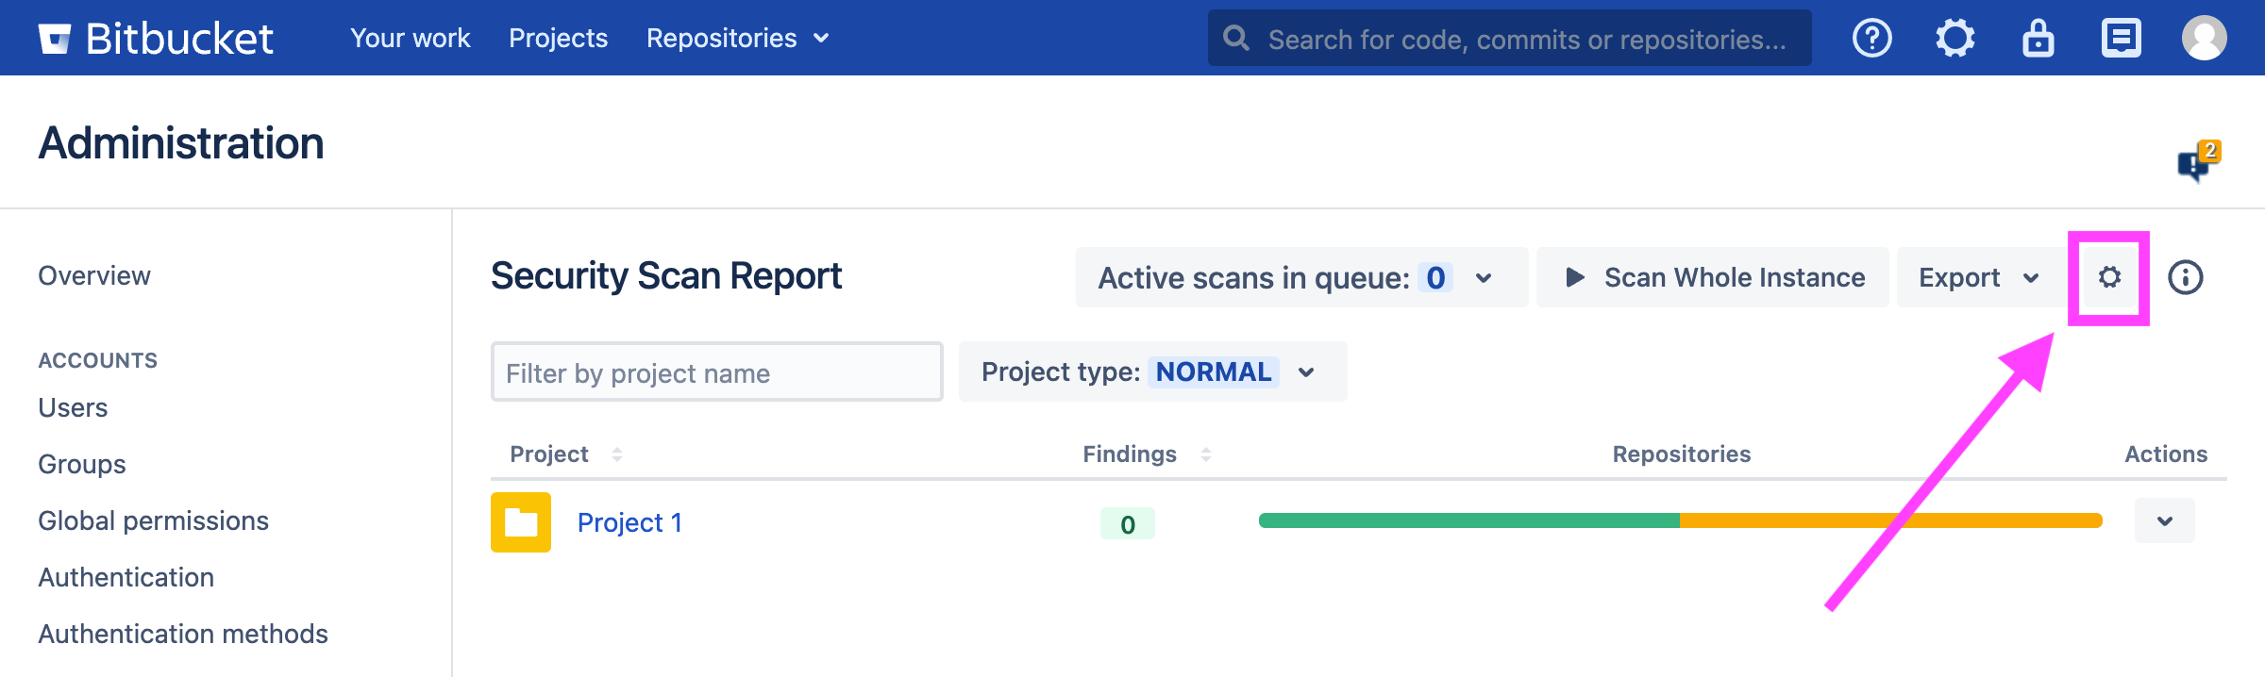Open the administration gear in top bar

[1955, 39]
